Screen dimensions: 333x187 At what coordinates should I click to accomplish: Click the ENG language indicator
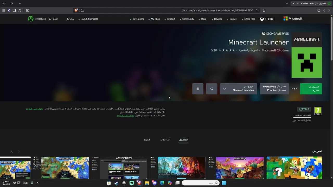(x=25, y=183)
